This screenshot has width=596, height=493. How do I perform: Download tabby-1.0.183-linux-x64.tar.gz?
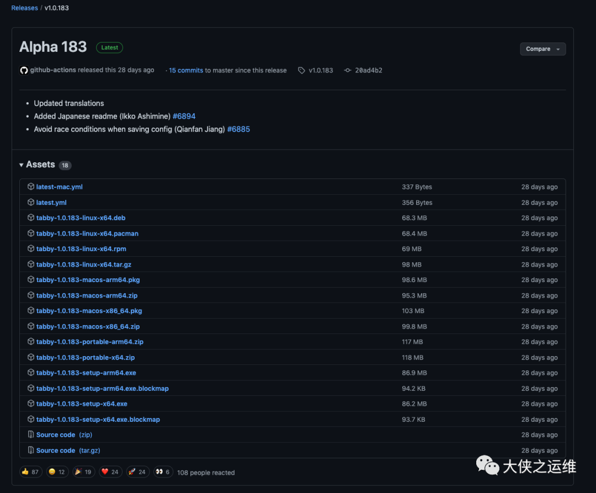coord(84,264)
